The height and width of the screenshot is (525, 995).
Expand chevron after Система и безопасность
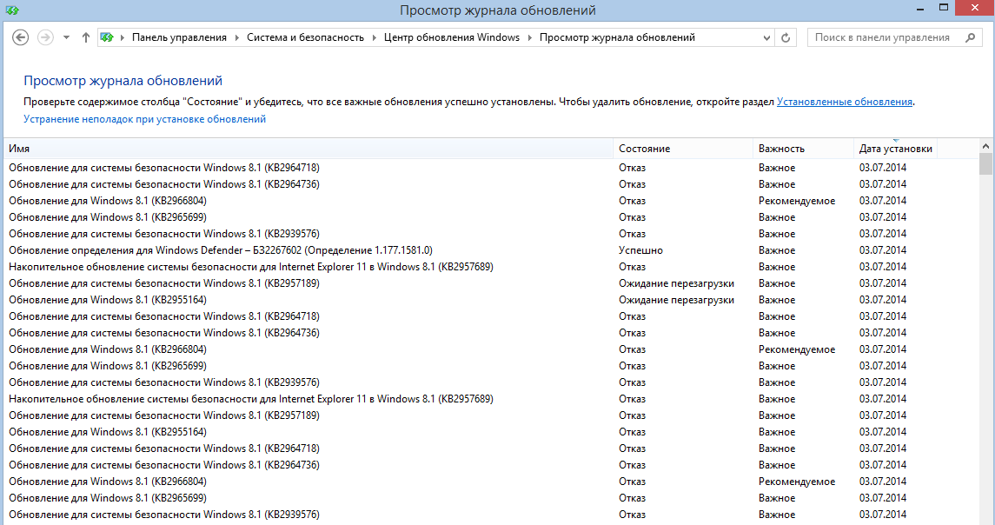(374, 37)
